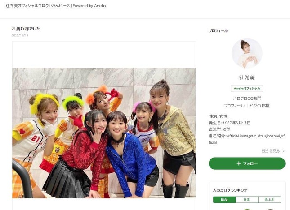290x210 pixels.
Task: Open the group photo in the post
Action: [x=104, y=133]
